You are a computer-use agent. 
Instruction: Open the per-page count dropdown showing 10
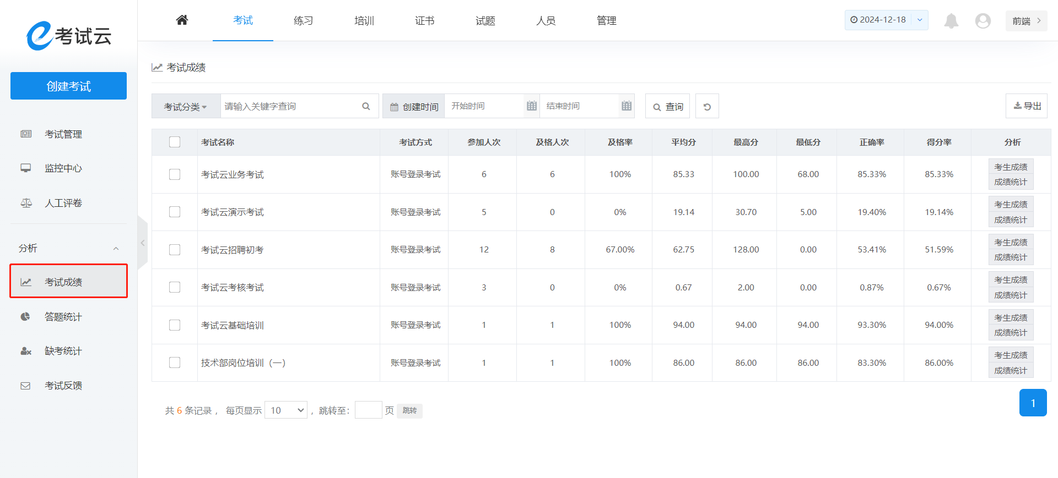[286, 410]
